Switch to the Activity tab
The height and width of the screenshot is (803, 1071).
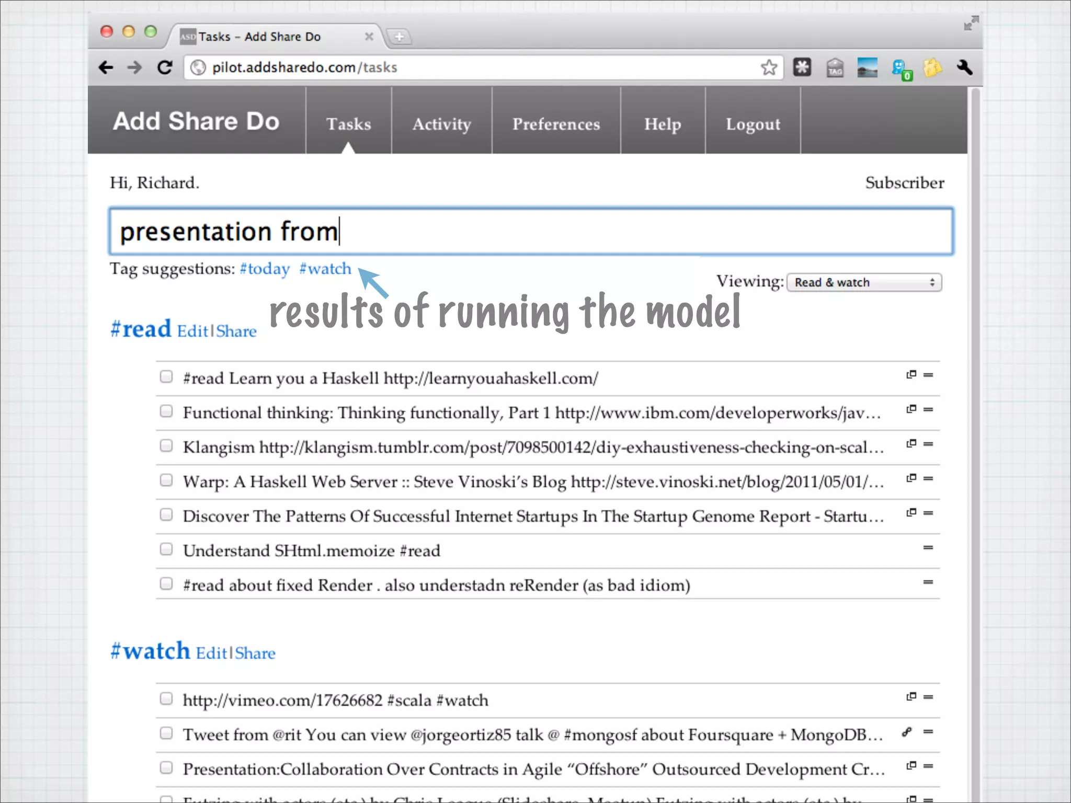point(441,124)
